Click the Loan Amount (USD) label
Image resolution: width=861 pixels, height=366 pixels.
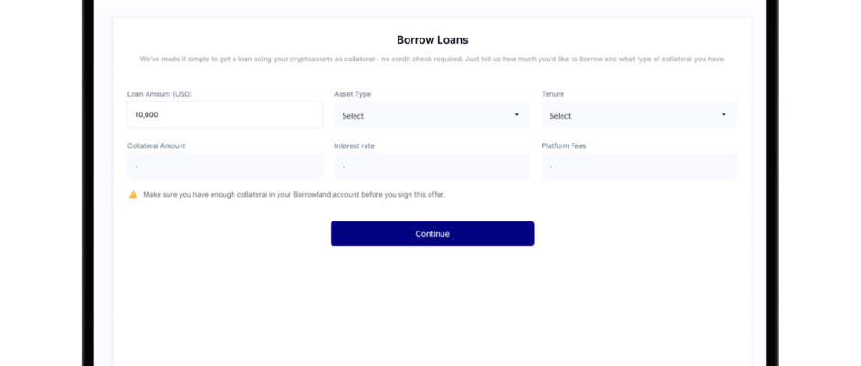[x=159, y=94]
